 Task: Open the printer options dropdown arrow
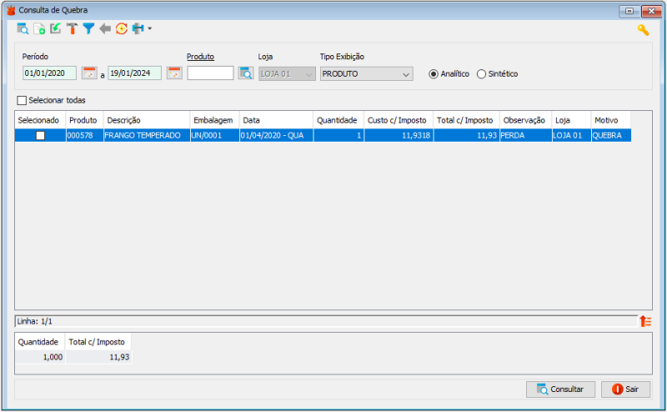pyautogui.click(x=150, y=29)
